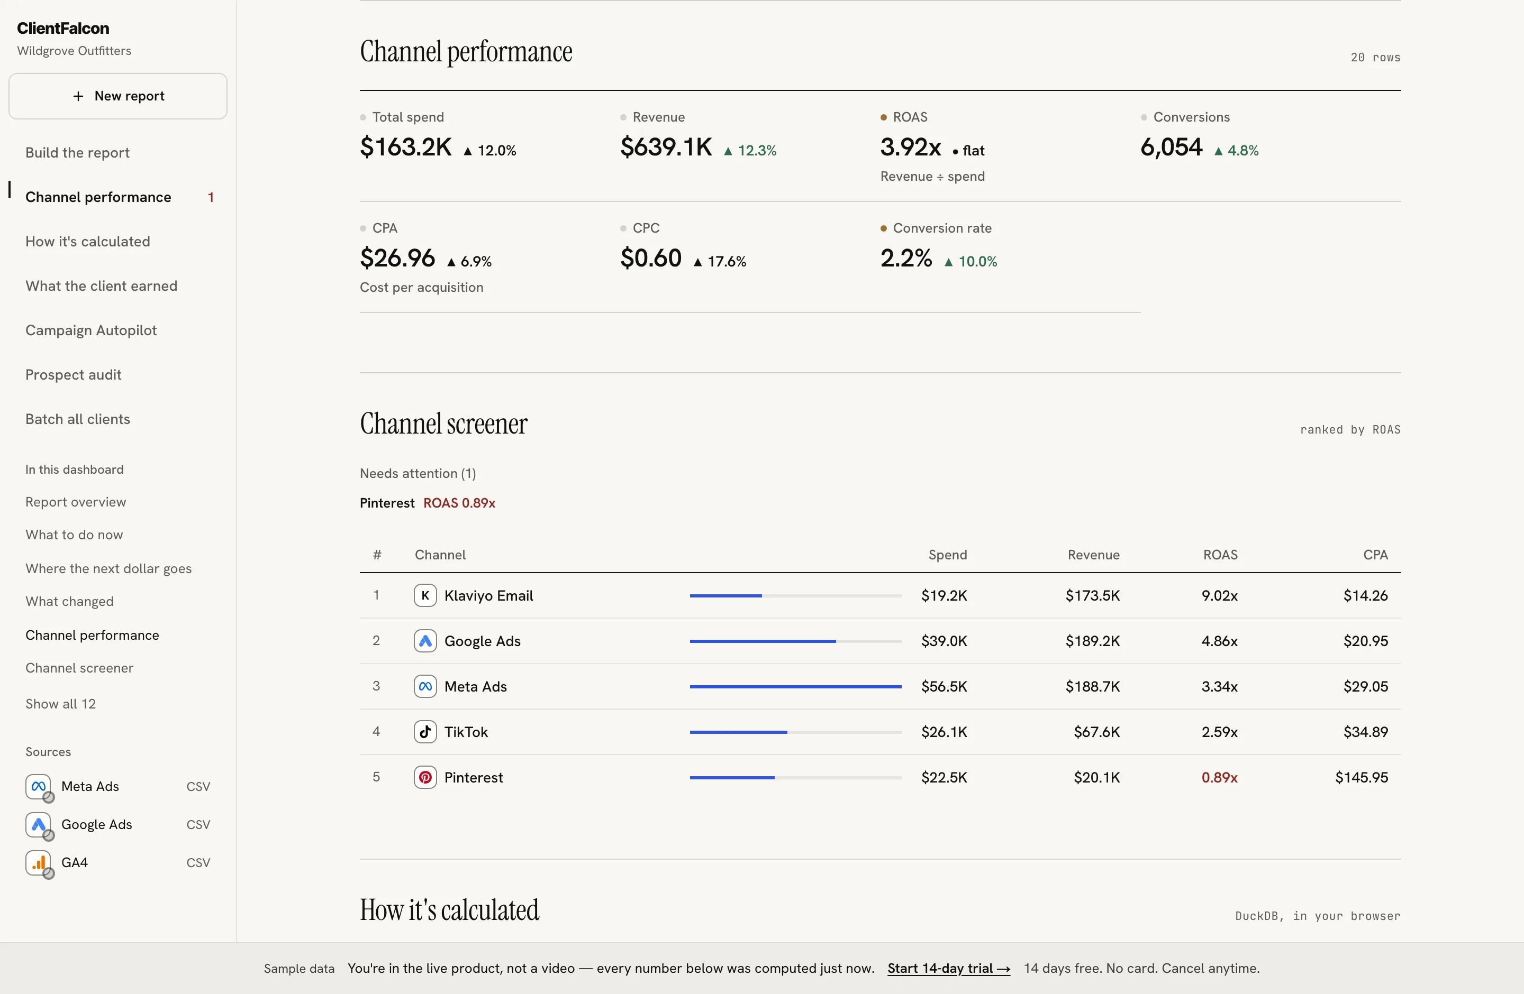Image resolution: width=1524 pixels, height=994 pixels.
Task: Click the Google Ads spend bar
Action: click(x=795, y=641)
